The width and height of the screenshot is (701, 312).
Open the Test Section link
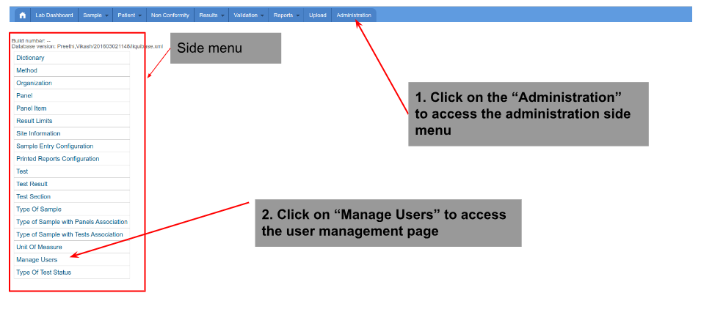pos(34,196)
